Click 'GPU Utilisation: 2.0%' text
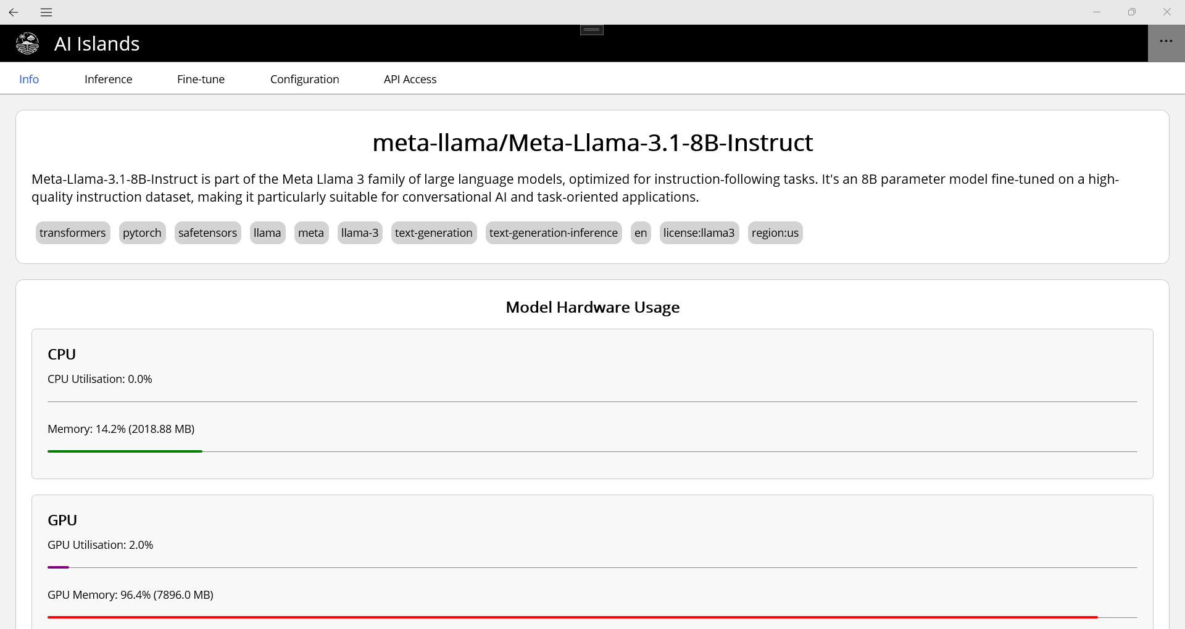This screenshot has height=629, width=1185. (x=101, y=545)
